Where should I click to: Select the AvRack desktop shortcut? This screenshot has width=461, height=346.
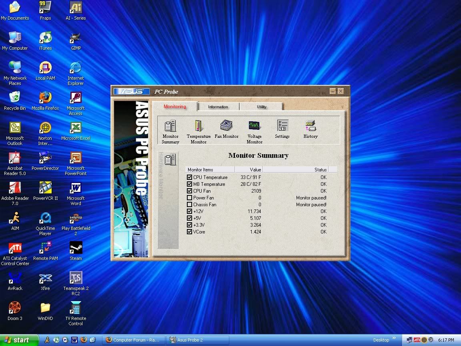point(15,281)
